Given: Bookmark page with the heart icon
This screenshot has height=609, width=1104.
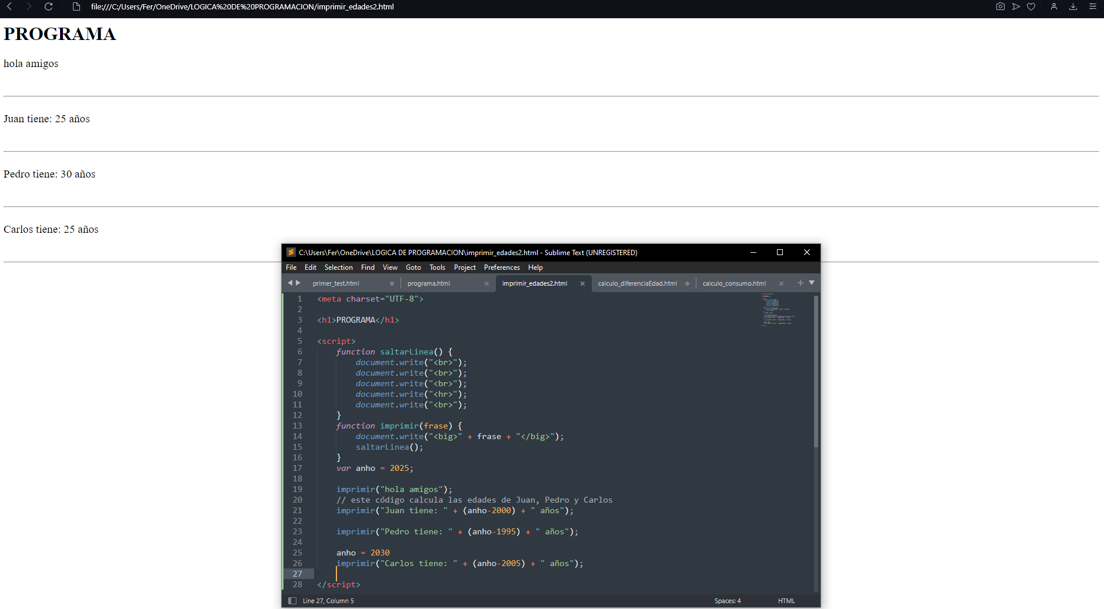Looking at the screenshot, I should point(1031,6).
